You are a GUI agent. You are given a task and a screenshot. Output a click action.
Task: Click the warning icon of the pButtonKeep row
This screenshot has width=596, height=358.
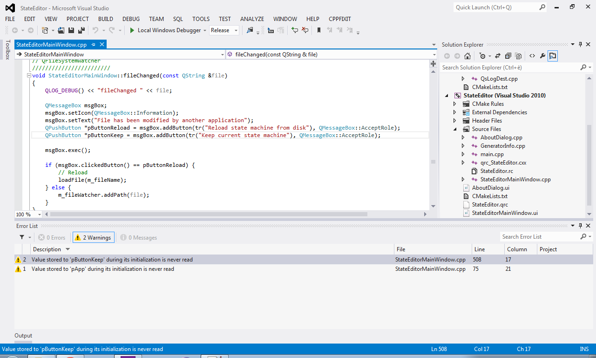[x=18, y=260]
